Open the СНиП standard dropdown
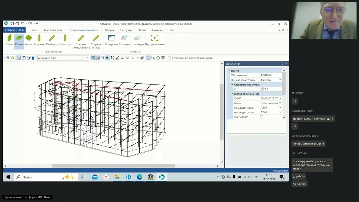359x202 pixels. pos(280,98)
